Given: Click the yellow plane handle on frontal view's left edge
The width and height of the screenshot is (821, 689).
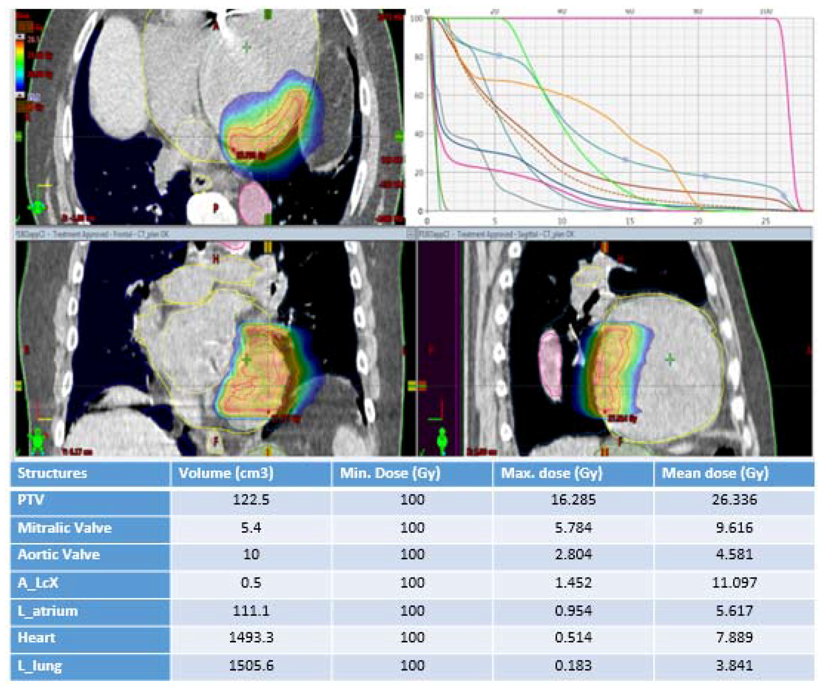Looking at the screenshot, I should tap(18, 386).
